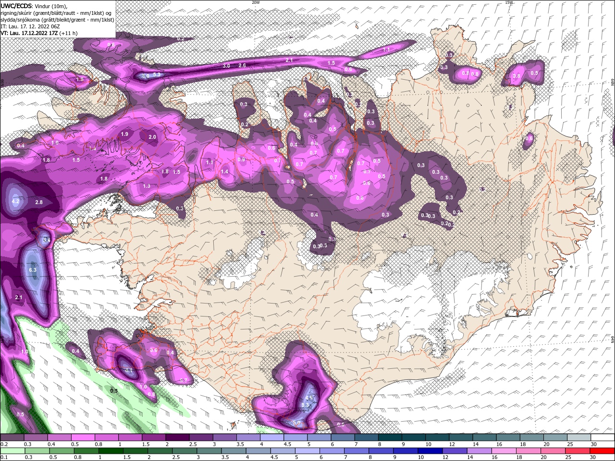Click the 2.6 precipitation value on map
This screenshot has width=615, height=461.
[242, 65]
